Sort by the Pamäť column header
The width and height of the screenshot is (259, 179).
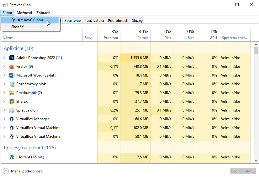click(135, 34)
